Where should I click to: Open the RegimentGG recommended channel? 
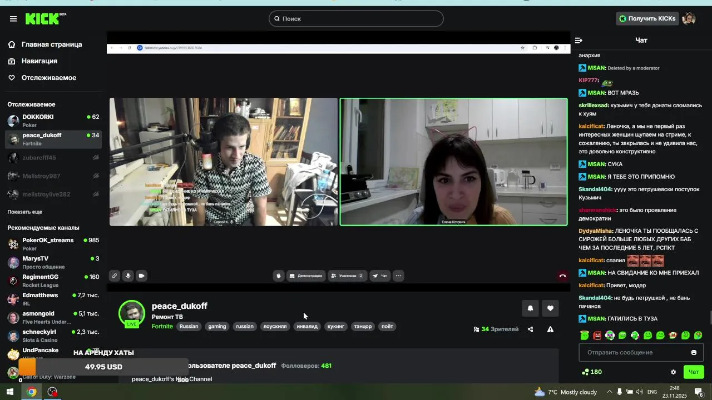point(53,281)
